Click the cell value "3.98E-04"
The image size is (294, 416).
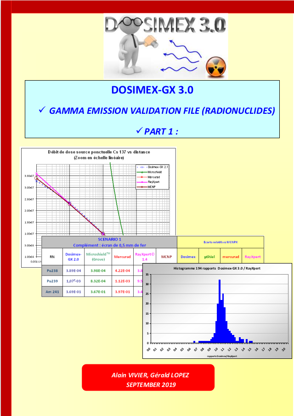point(98,270)
